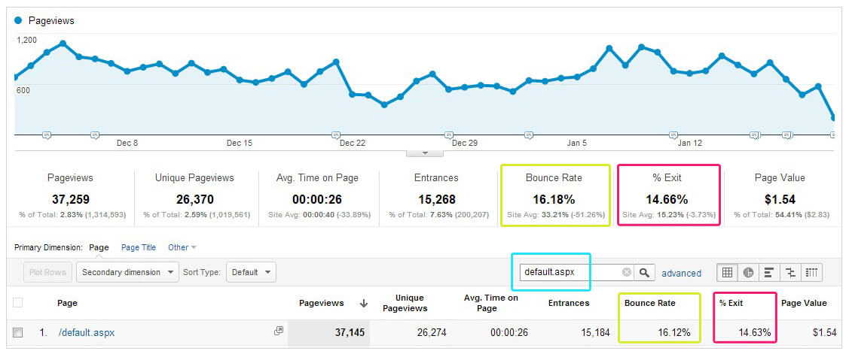Tick the checkbox for the /default.aspx row
849x354 pixels.
(18, 333)
